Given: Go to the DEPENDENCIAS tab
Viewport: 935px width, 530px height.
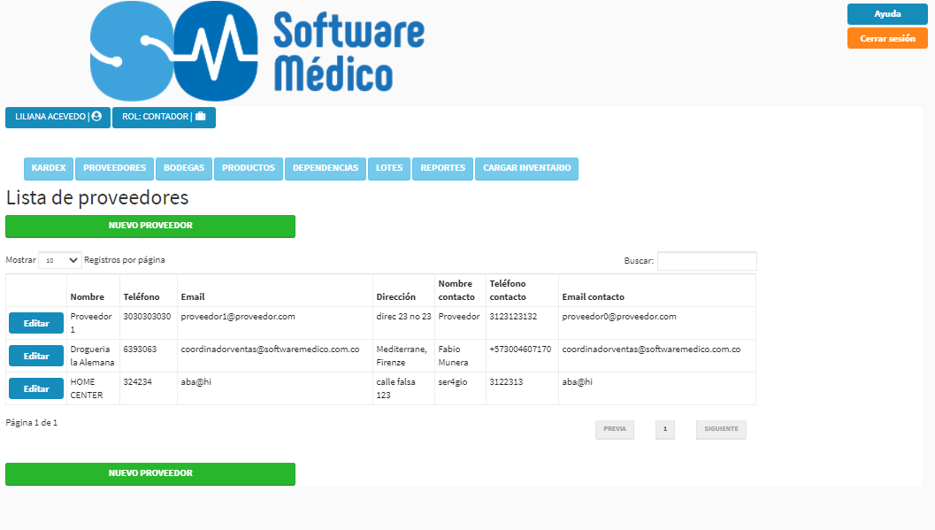Looking at the screenshot, I should 326,168.
